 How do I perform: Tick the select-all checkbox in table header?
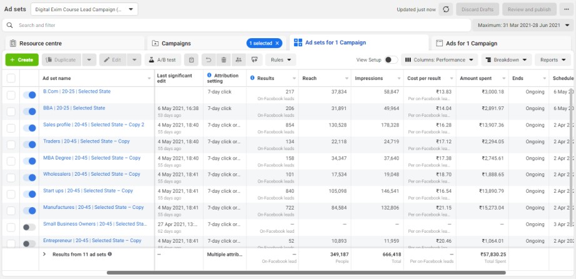[11, 78]
